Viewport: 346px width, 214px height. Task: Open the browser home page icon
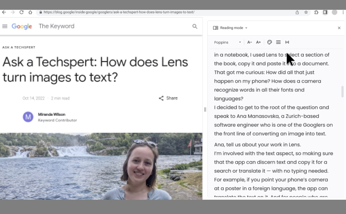(x=30, y=12)
